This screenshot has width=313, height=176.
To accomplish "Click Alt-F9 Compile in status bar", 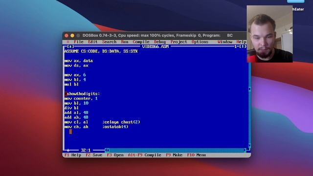I will tap(145, 155).
